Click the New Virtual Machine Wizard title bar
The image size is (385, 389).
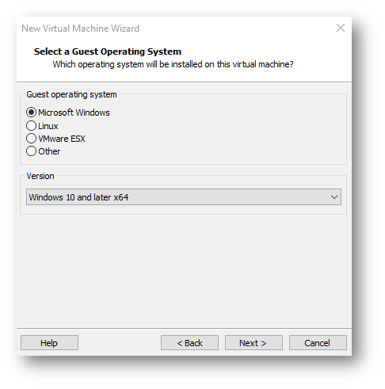(x=80, y=29)
